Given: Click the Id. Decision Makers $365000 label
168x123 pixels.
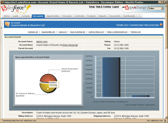Looking at the screenshot, I should coord(25,95).
